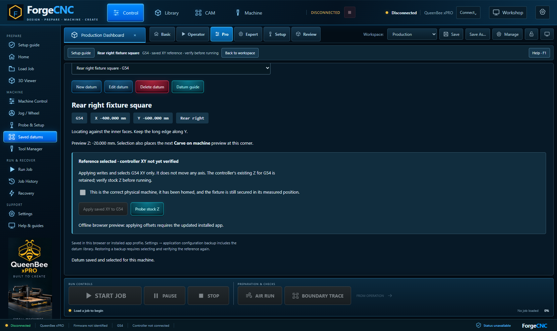This screenshot has width=557, height=331.
Task: Close the Production Dashboard tab
Action: [x=135, y=35]
